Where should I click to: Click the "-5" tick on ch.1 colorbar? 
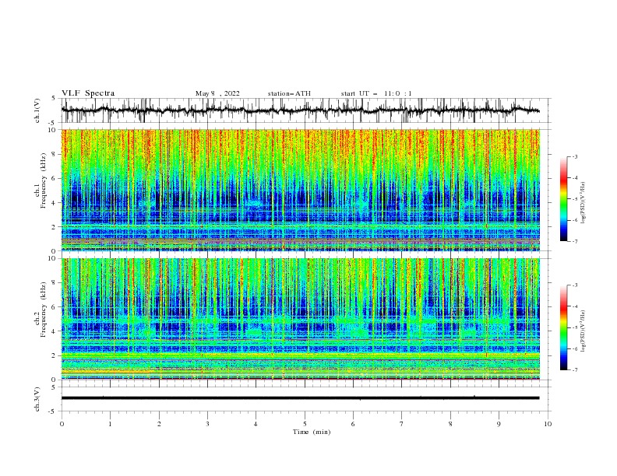(575, 199)
